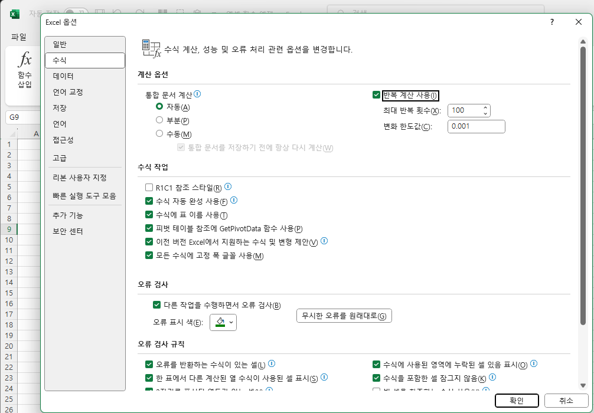This screenshot has width=594, height=413.
Task: Open the 보안 센터 category
Action: click(x=85, y=231)
